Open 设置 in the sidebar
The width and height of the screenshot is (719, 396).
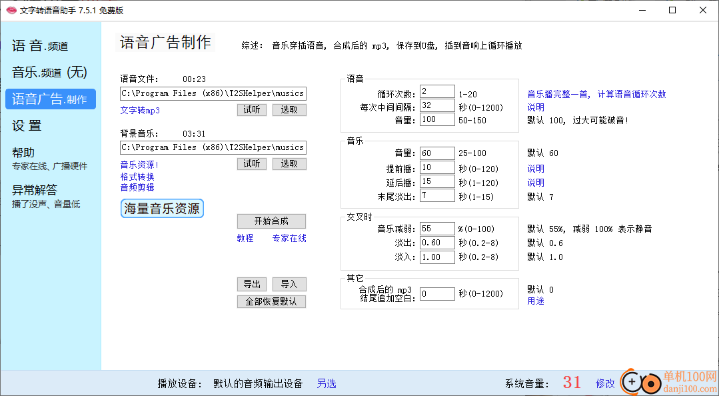tap(27, 126)
